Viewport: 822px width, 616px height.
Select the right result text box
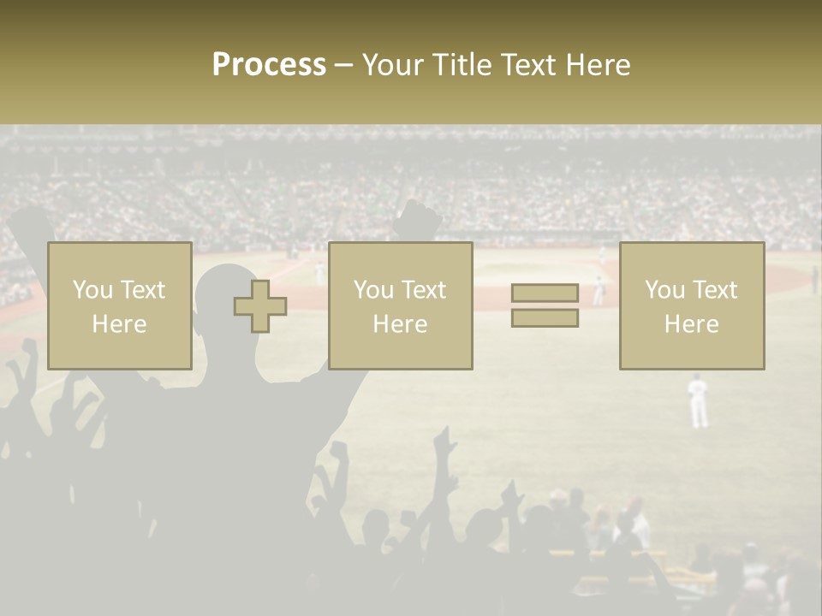(x=692, y=305)
